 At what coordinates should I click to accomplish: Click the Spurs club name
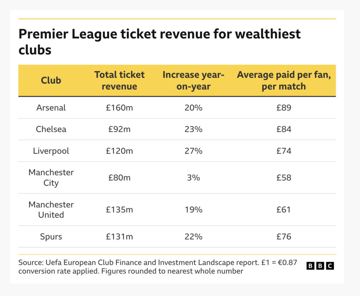[51, 237]
